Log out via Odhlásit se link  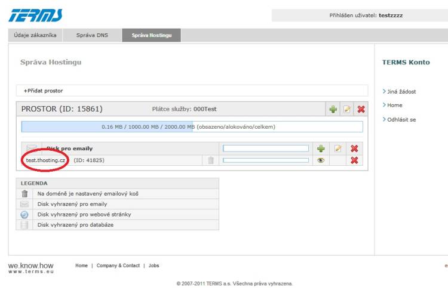pos(401,119)
